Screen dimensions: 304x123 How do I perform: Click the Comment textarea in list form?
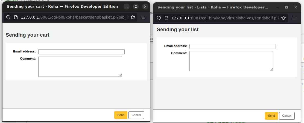tap(231, 61)
